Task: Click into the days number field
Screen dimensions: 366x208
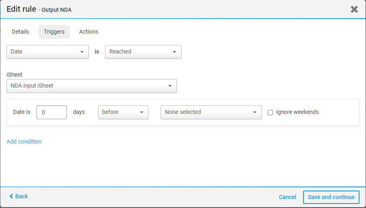Action: [x=52, y=112]
